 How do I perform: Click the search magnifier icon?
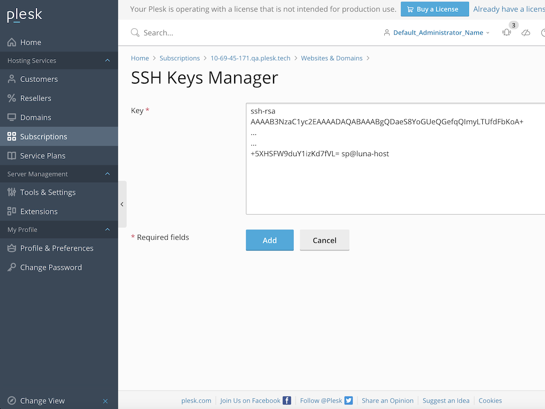point(135,32)
